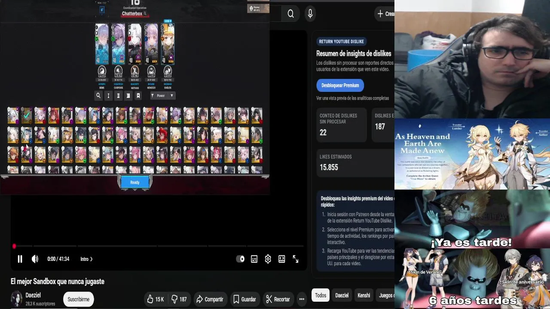This screenshot has width=550, height=309.
Task: Click the Ready button in game
Action: [135, 182]
